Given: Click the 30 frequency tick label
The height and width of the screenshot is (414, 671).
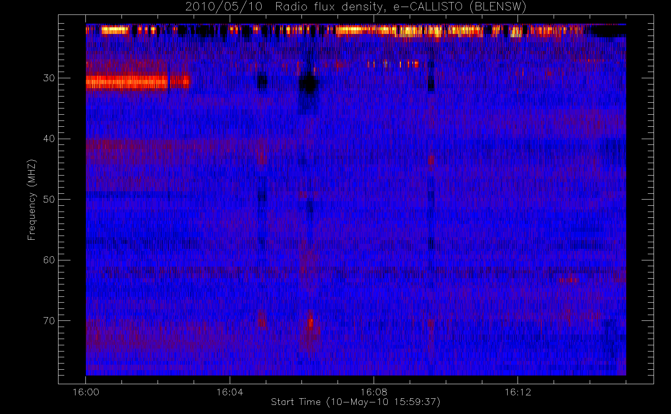Looking at the screenshot, I should 49,78.
